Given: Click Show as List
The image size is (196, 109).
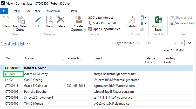Looking at the screenshot, I should tap(181, 18).
